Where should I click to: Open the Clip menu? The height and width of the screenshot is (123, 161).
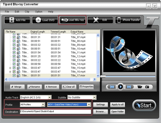click(x=27, y=12)
